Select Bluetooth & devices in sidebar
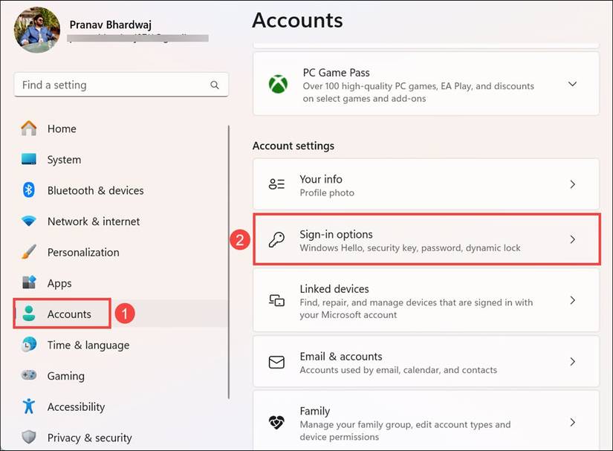 pos(95,190)
